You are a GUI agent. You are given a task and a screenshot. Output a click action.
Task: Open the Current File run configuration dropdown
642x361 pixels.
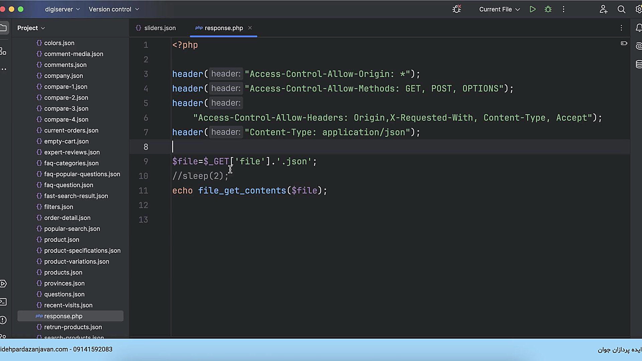[500, 9]
